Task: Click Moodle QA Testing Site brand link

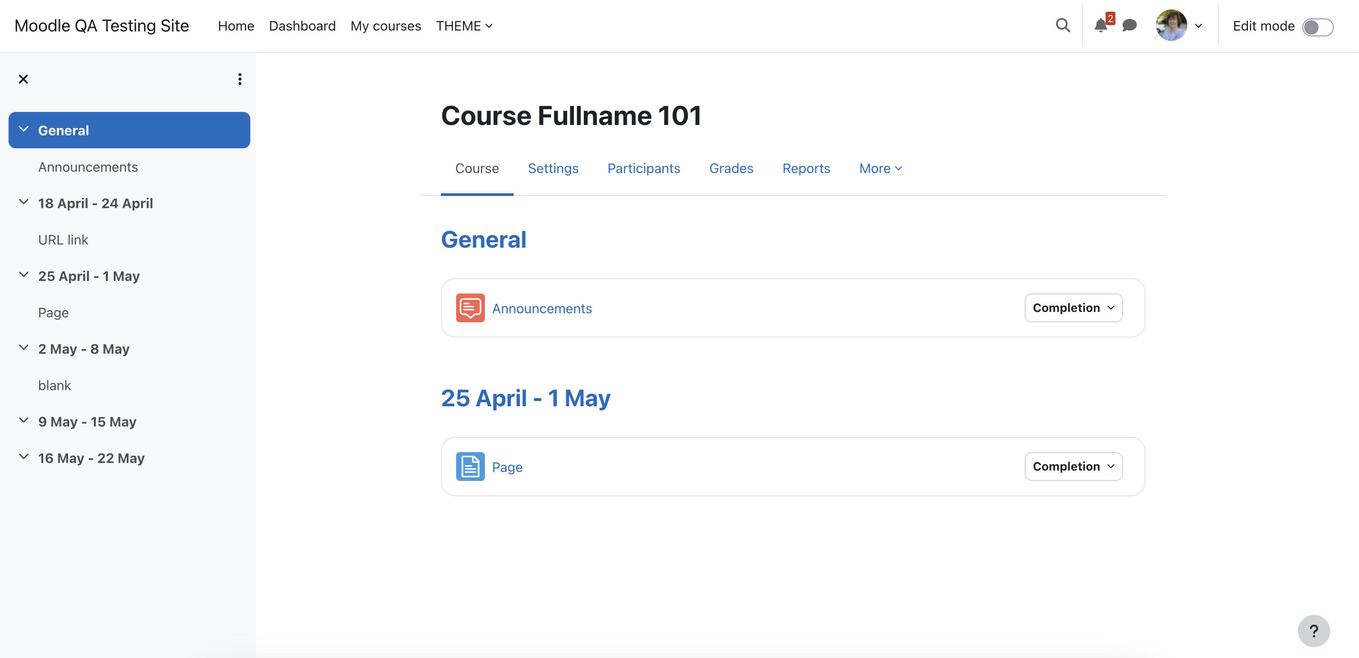Action: [101, 26]
